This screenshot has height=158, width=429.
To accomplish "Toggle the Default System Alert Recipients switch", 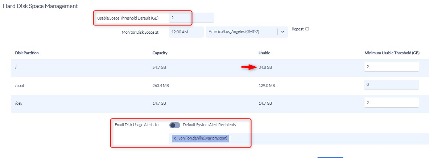I will click(175, 125).
